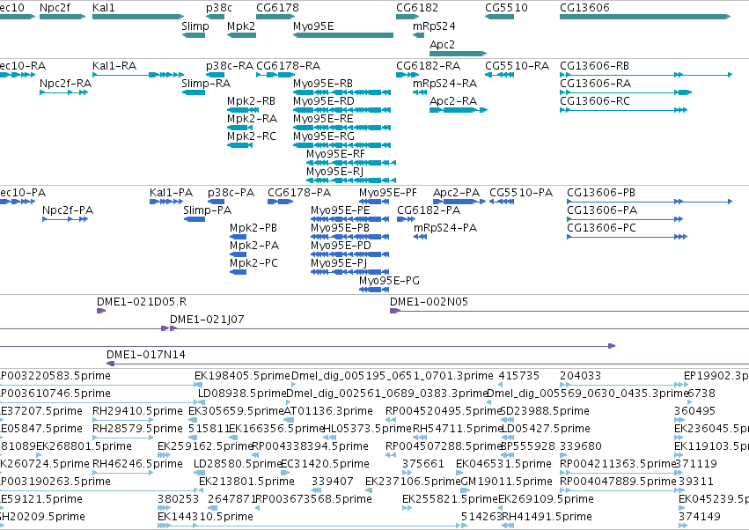
Task: Click the DME1-017N14 BAC label
Action: (146, 355)
